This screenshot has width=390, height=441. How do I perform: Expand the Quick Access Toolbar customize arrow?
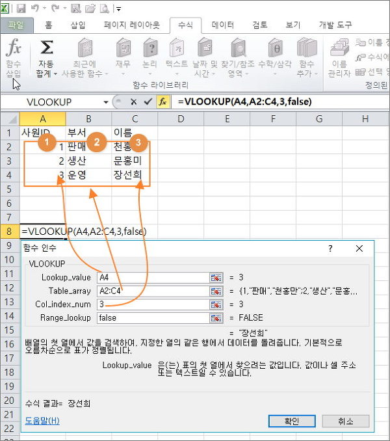pos(119,9)
